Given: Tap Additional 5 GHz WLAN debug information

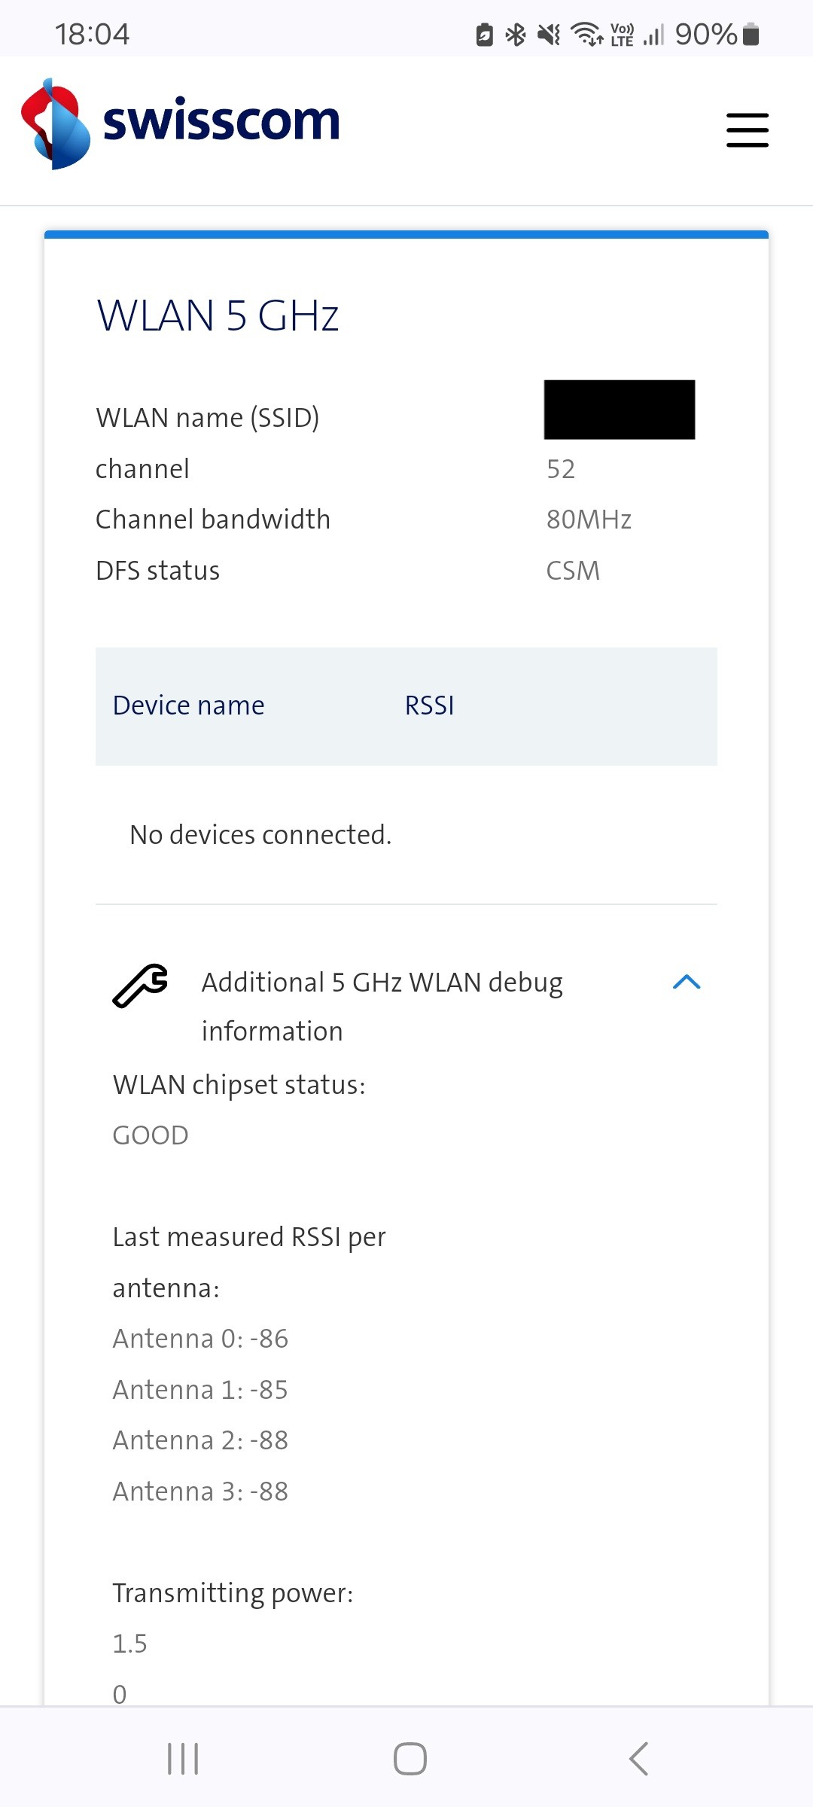Looking at the screenshot, I should [x=382, y=1006].
